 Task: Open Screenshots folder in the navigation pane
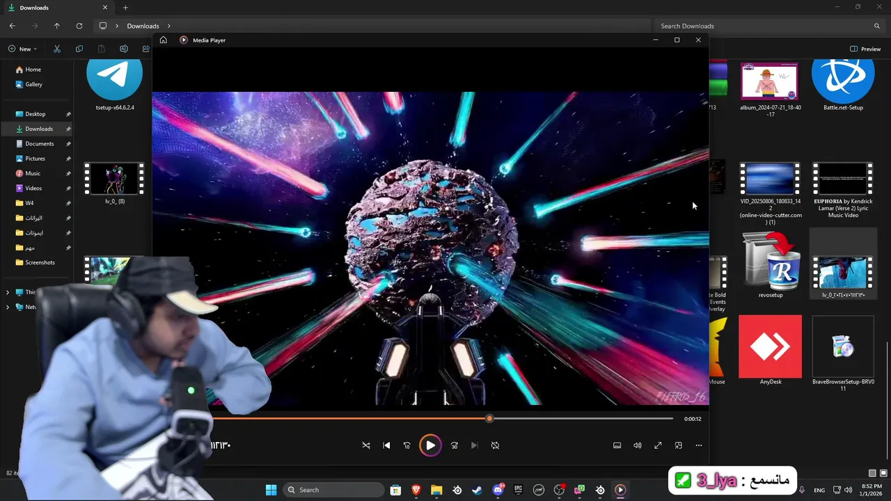point(40,262)
